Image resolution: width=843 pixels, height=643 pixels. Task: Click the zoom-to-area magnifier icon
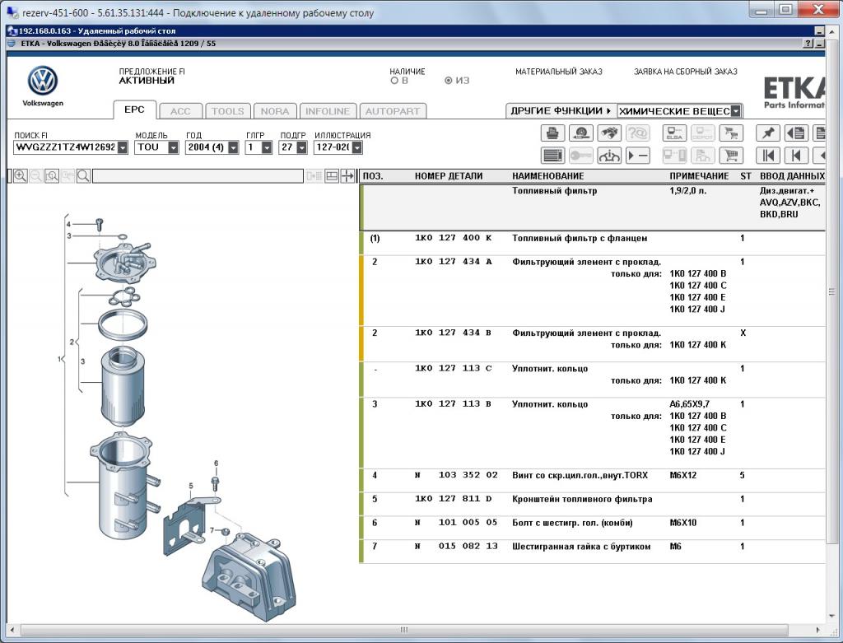click(52, 176)
